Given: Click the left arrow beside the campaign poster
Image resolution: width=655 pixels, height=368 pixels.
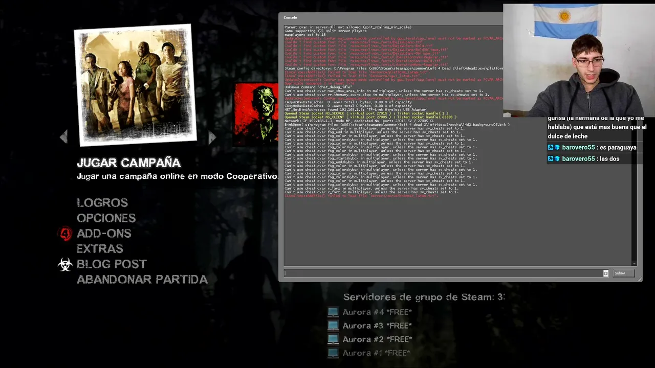Looking at the screenshot, I should pos(63,136).
